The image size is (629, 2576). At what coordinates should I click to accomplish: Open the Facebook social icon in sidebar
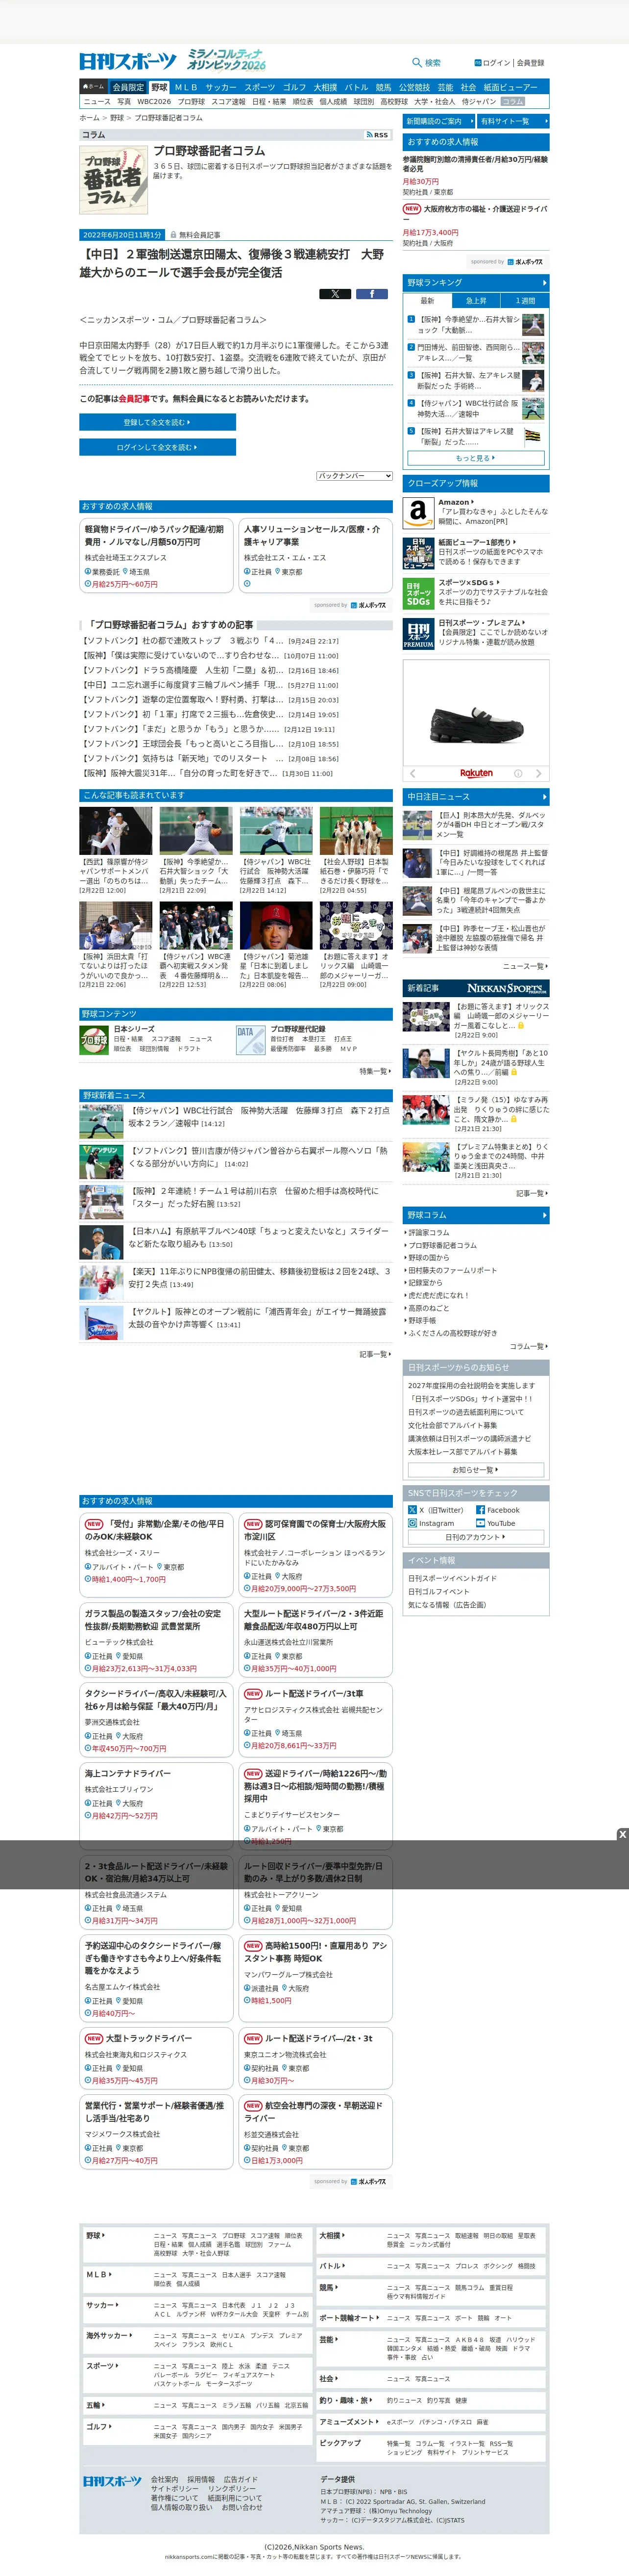(x=480, y=1510)
